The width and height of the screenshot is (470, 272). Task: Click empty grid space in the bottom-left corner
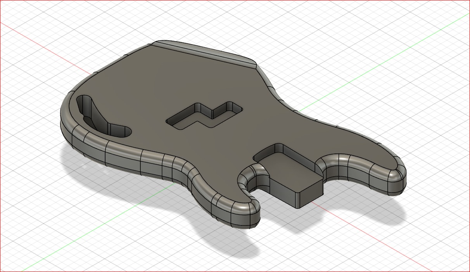coord(23,248)
